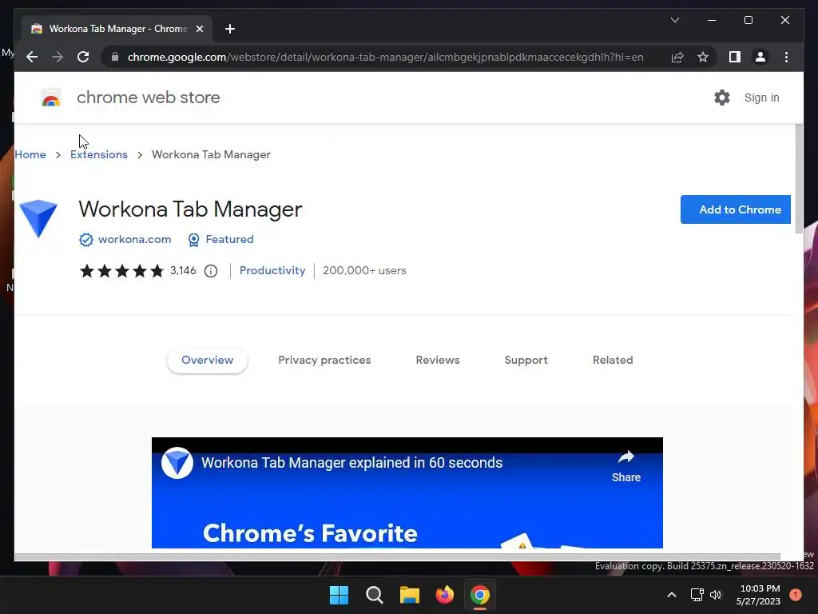Open the Support tab
The width and height of the screenshot is (818, 614).
tap(526, 361)
